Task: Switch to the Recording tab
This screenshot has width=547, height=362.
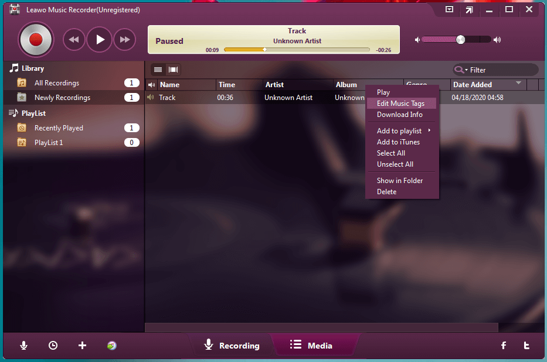Action: (232, 345)
